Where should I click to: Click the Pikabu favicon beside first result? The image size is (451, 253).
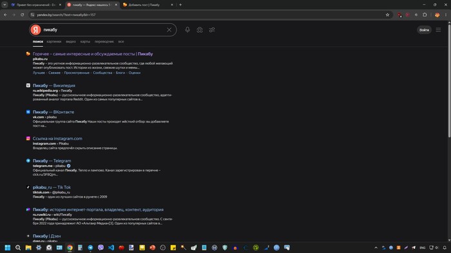(28, 53)
